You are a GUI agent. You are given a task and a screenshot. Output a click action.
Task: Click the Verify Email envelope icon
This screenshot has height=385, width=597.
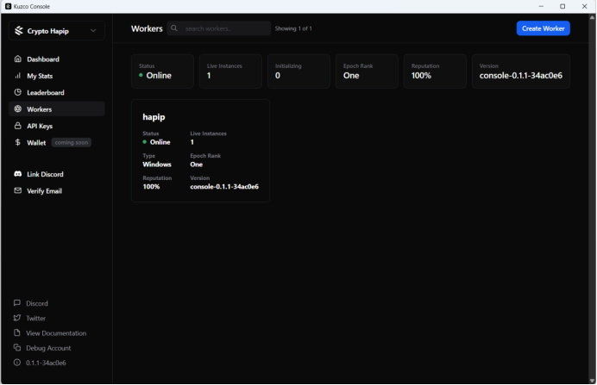[17, 191]
